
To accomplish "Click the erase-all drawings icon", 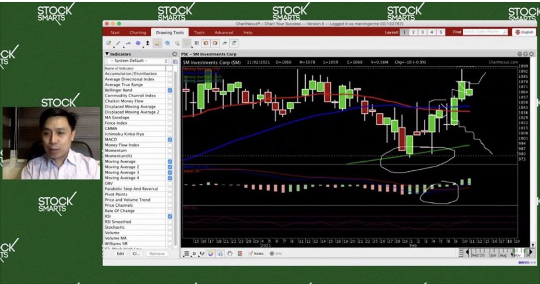I will point(234,43).
